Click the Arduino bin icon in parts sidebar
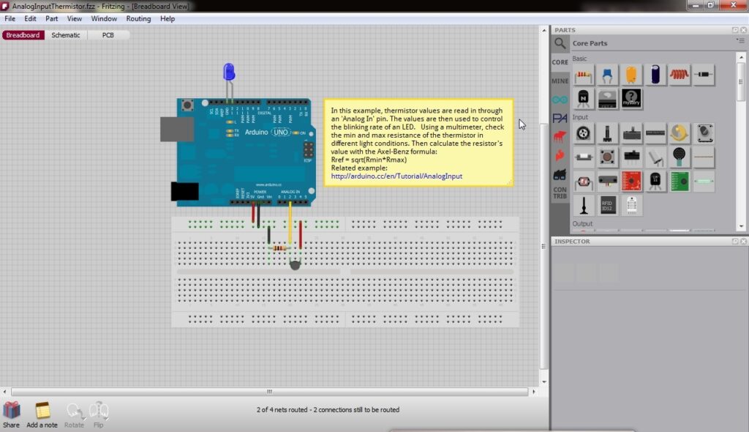This screenshot has width=749, height=432. 560,97
